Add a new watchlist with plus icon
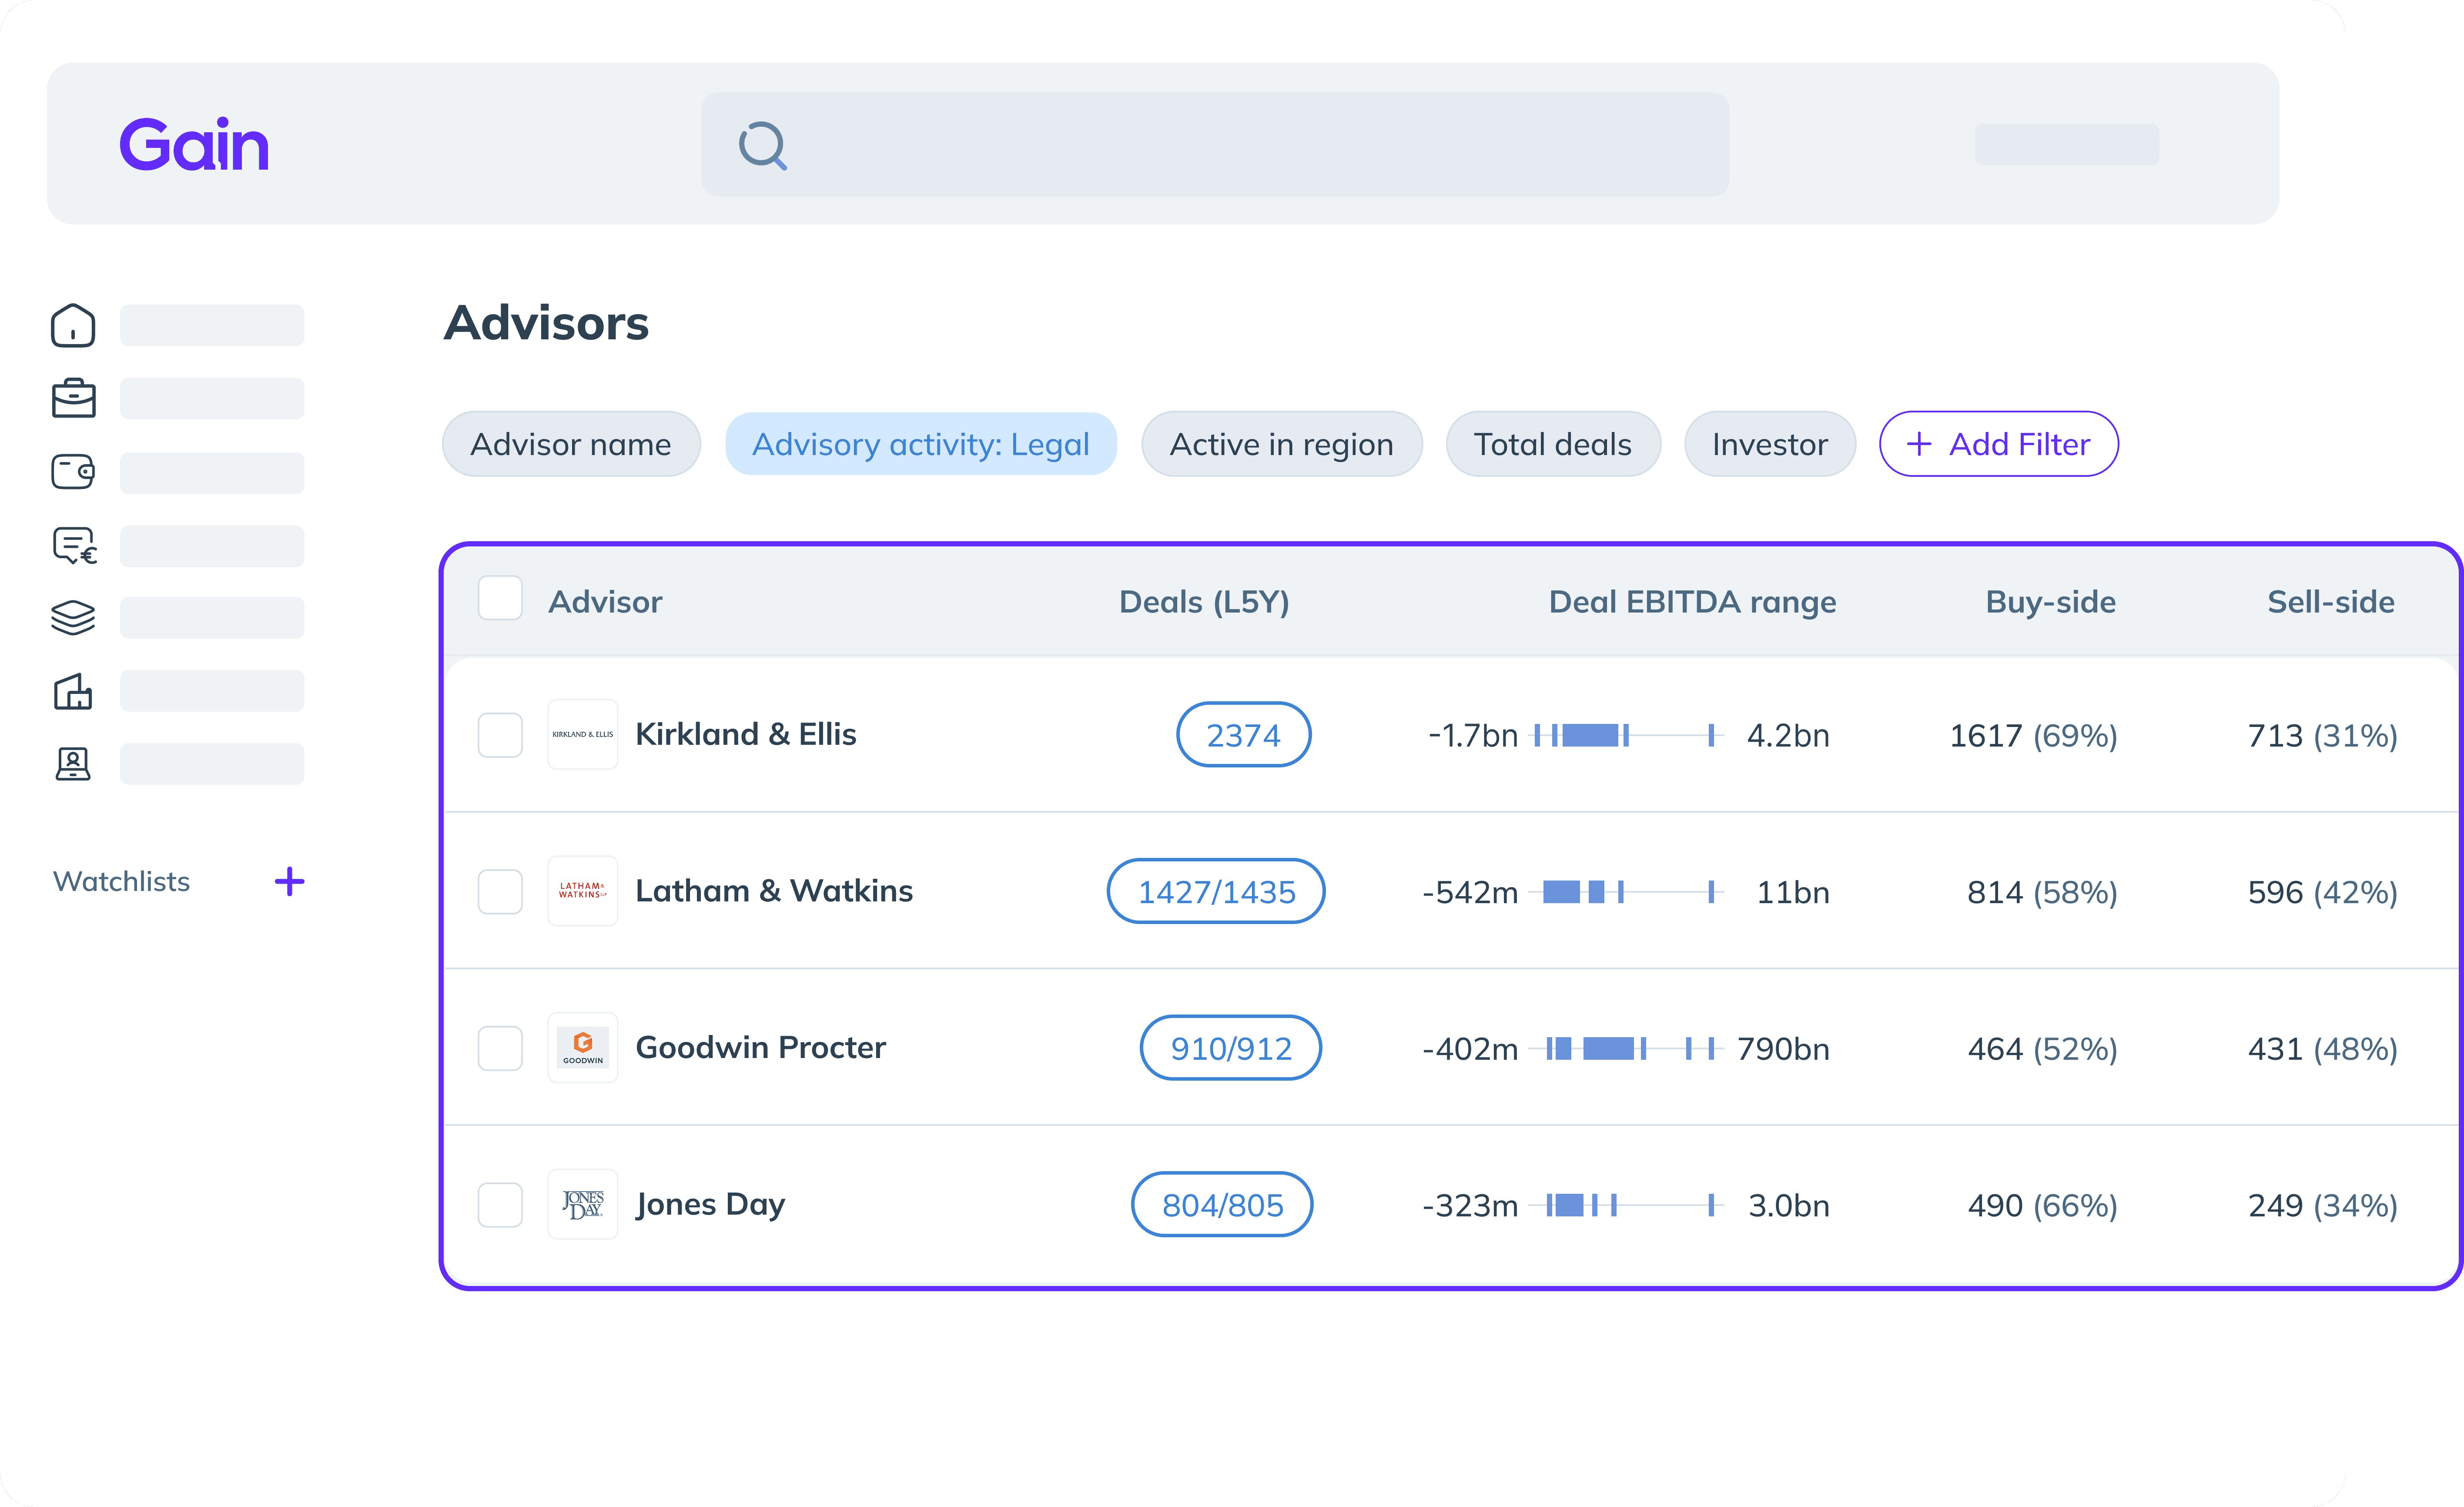The width and height of the screenshot is (2464, 1507). coord(289,881)
